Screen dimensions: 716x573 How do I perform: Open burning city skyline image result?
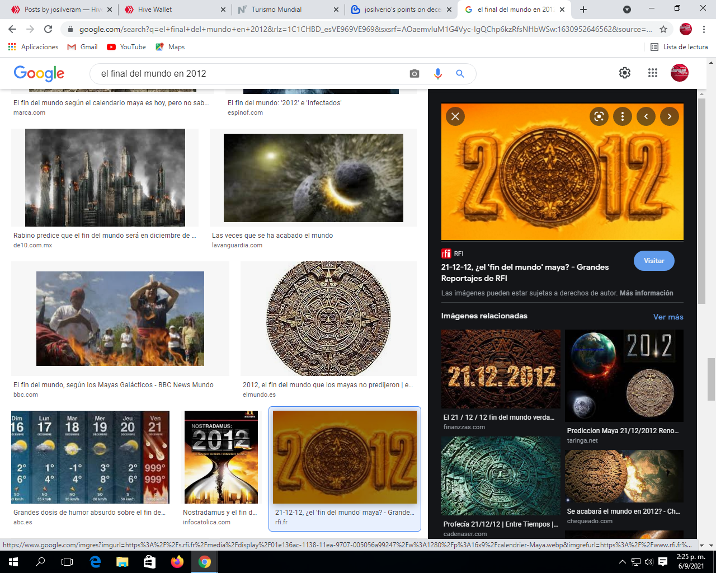pyautogui.click(x=105, y=177)
